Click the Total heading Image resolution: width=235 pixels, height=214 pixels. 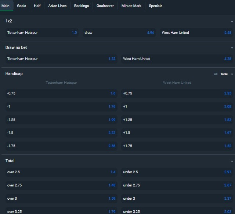(10, 161)
